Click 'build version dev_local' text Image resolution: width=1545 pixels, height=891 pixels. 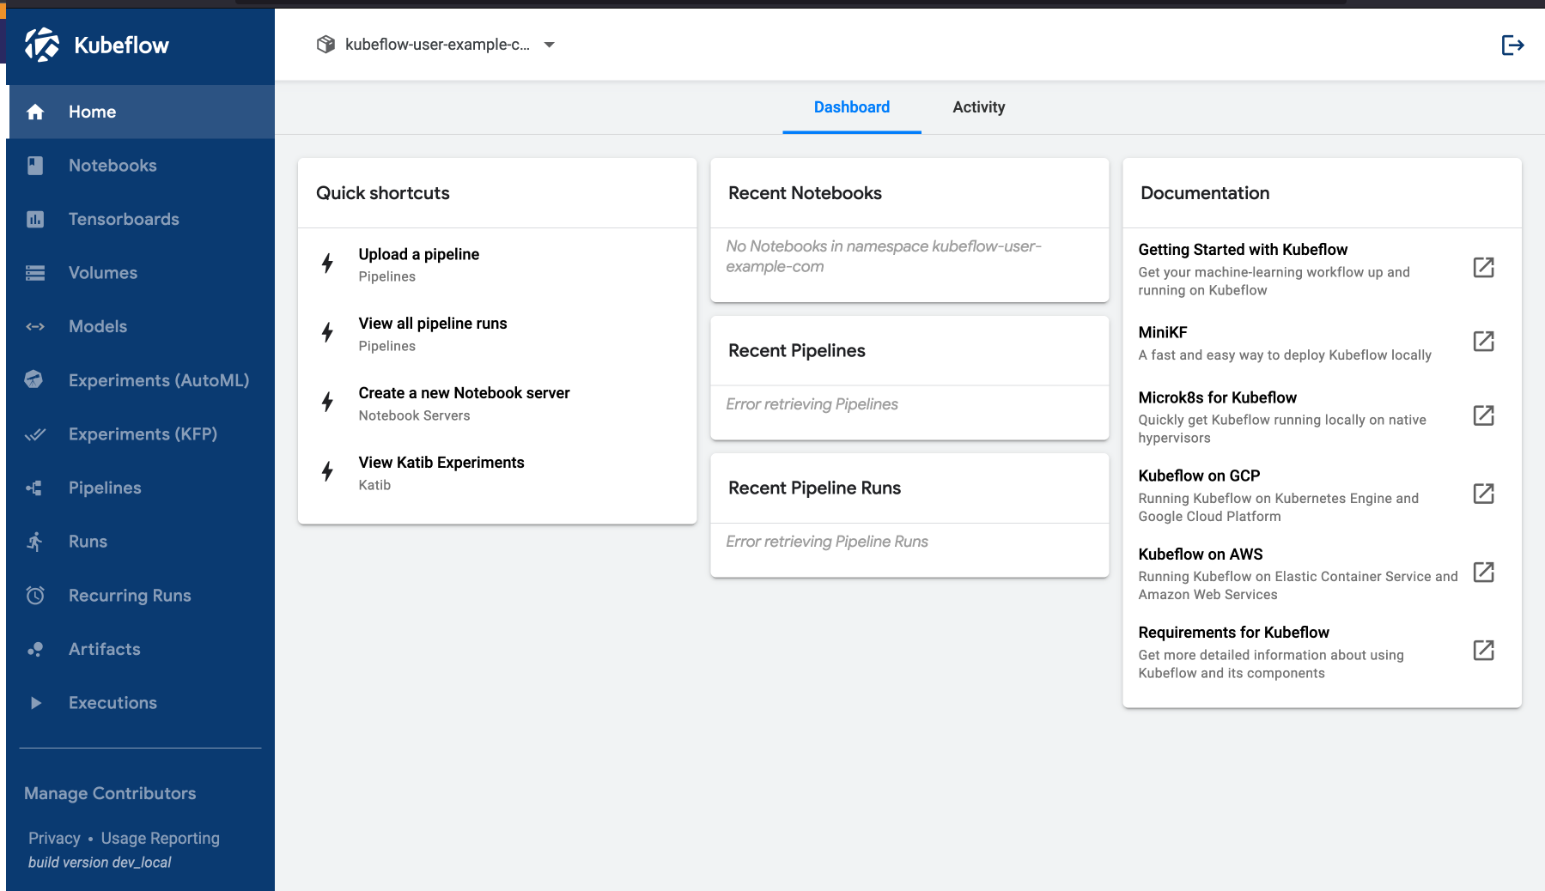coord(100,862)
